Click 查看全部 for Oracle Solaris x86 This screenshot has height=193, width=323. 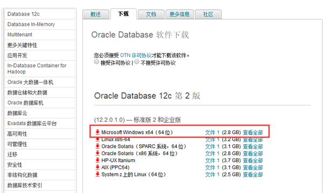tap(253, 153)
